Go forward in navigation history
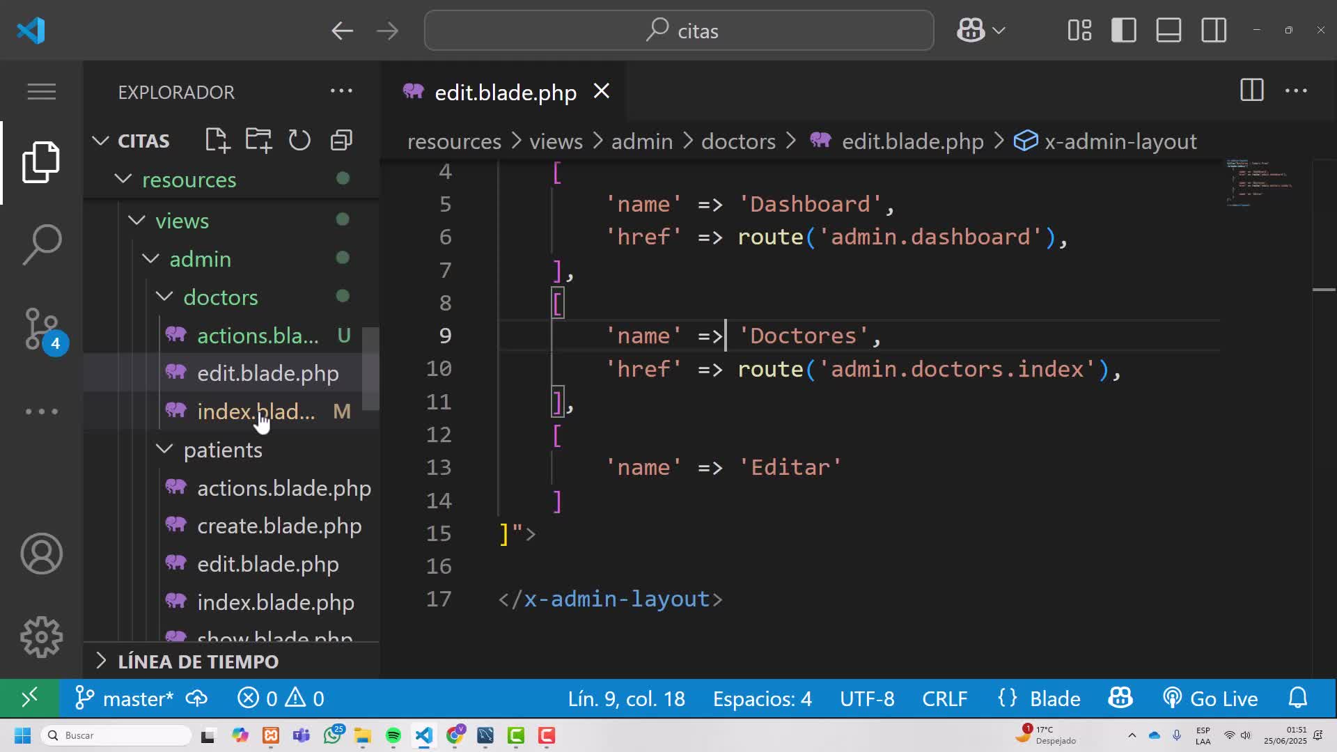This screenshot has width=1337, height=752. click(x=387, y=31)
